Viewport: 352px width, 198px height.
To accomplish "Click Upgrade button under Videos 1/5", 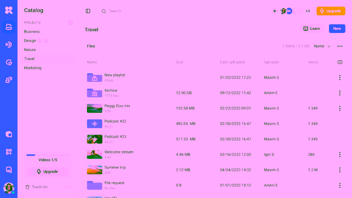I will point(47,172).
